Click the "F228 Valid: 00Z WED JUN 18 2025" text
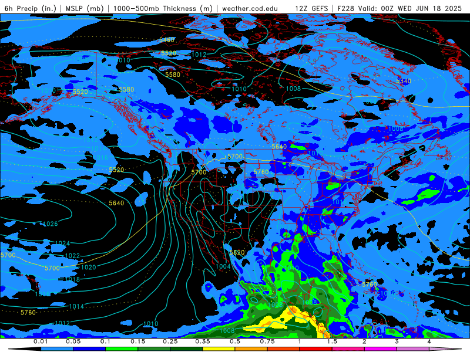The height and width of the screenshot is (352, 470). [x=399, y=8]
